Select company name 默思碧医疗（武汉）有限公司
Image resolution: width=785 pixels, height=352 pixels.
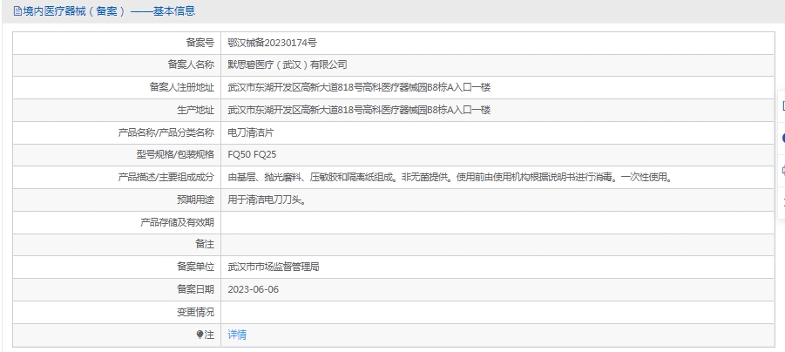(288, 65)
